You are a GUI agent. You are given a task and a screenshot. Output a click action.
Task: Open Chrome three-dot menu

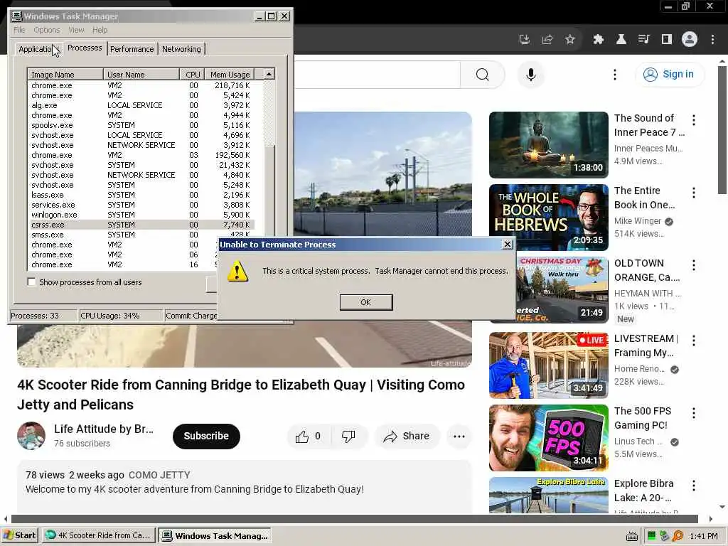(x=712, y=40)
